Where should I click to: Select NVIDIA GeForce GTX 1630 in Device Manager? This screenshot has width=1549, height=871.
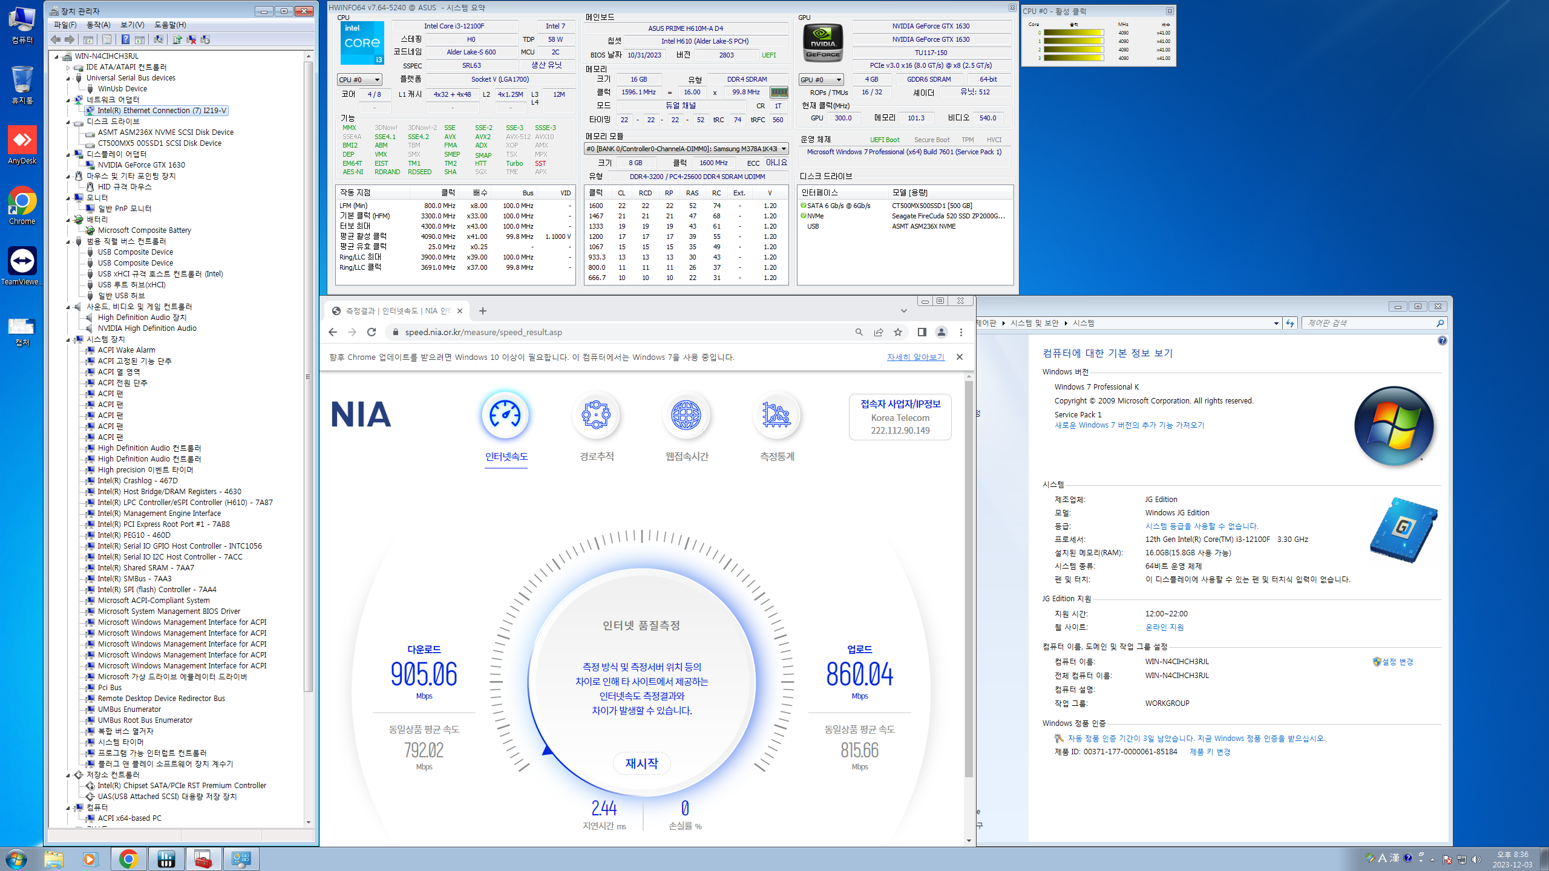click(142, 165)
